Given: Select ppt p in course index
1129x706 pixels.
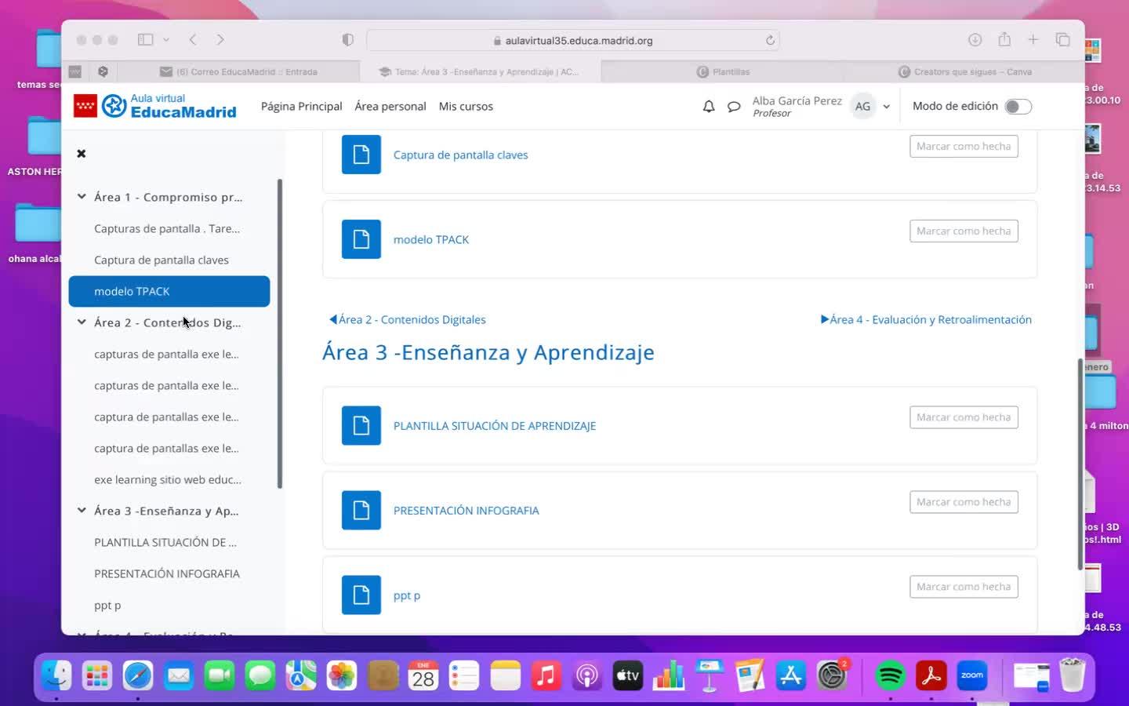Looking at the screenshot, I should [169, 605].
